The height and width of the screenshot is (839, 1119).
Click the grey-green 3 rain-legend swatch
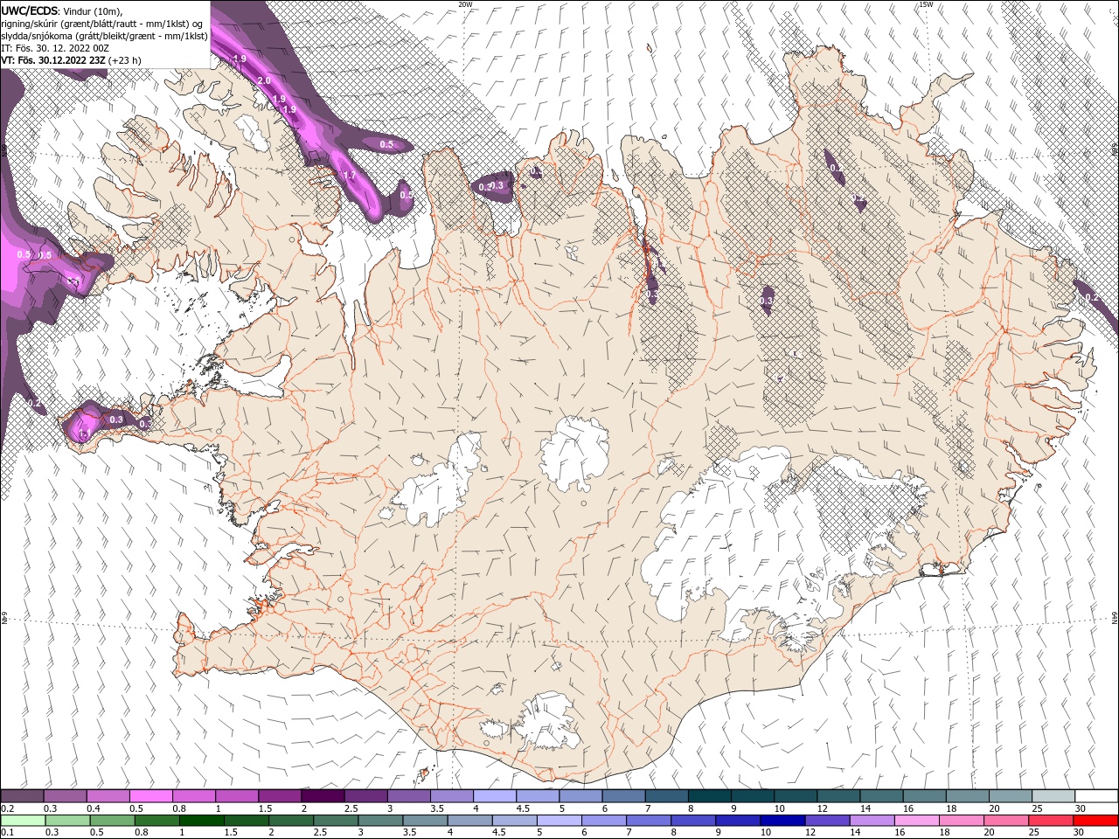coord(380,820)
